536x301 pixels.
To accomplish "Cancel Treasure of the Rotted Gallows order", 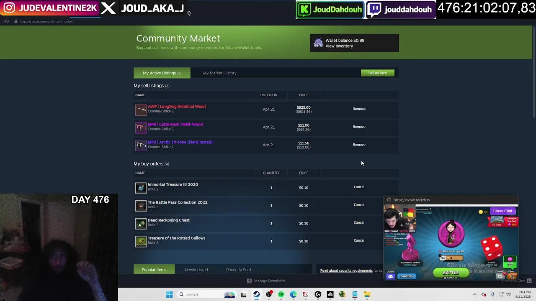I will [x=359, y=240].
